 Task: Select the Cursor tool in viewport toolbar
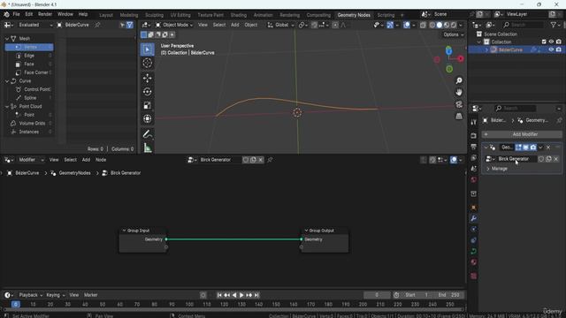[148, 63]
